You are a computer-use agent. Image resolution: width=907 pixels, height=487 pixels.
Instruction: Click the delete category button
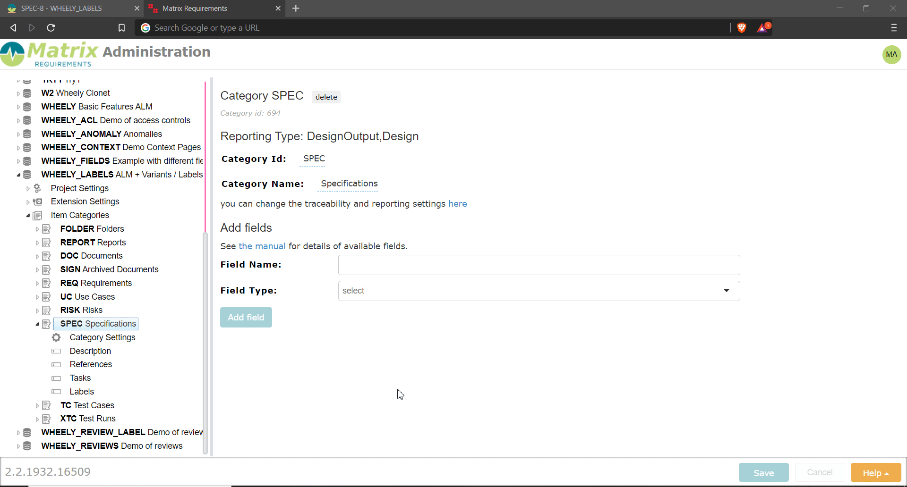326,97
